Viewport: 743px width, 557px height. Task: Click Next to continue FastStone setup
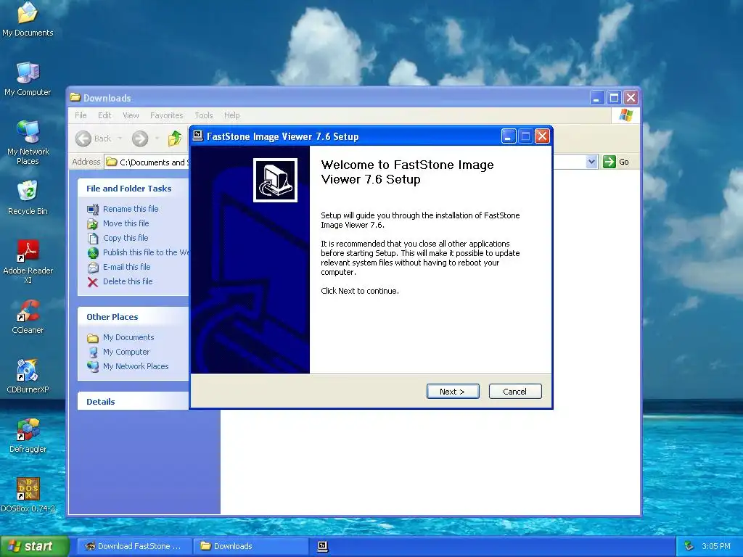coord(453,391)
